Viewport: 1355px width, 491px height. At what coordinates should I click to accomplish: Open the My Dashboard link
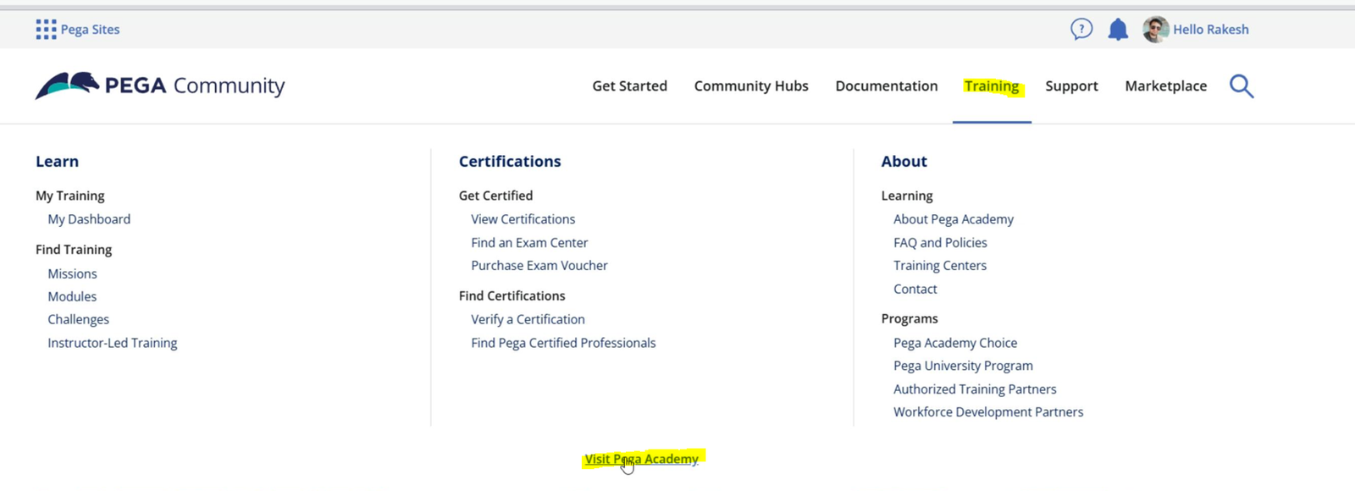coord(89,219)
